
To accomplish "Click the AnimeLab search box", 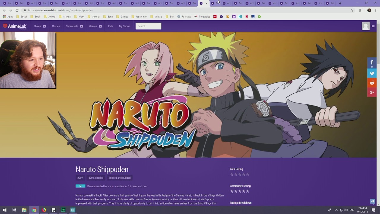I will coord(148,26).
